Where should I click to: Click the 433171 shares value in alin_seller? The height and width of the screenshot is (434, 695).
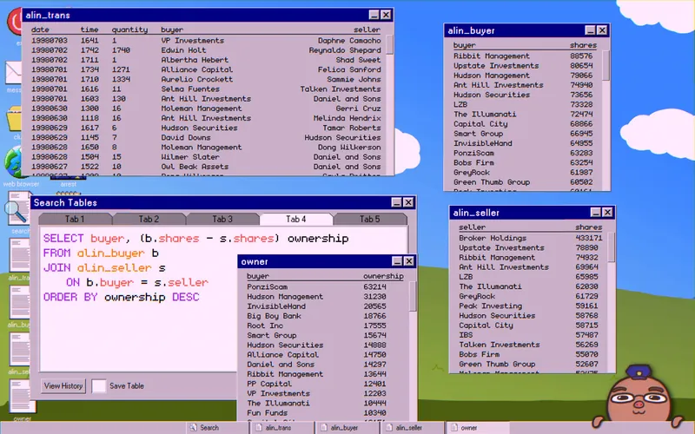point(589,238)
